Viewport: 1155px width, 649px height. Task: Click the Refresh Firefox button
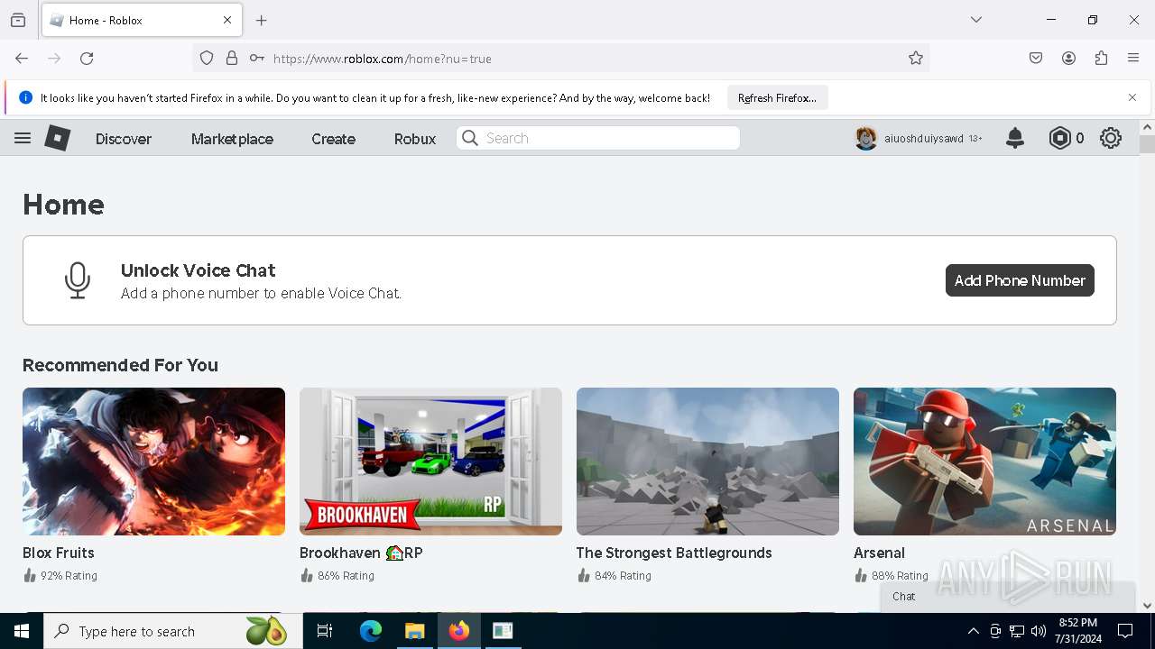pyautogui.click(x=777, y=97)
